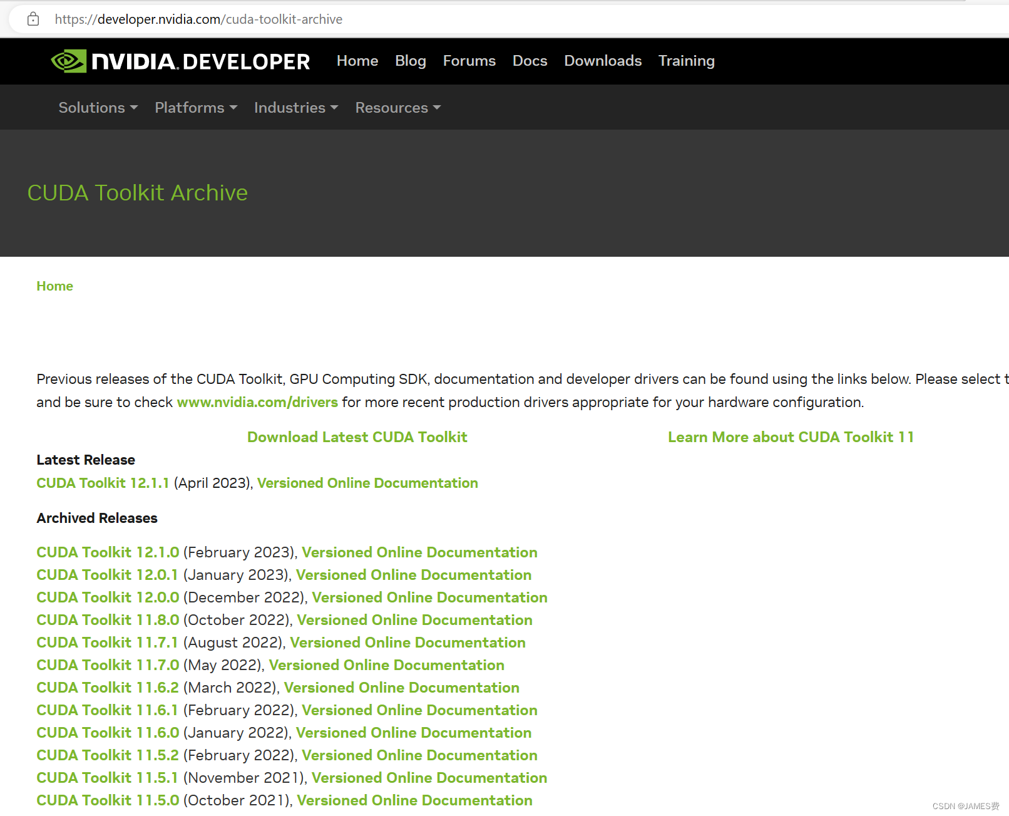Screen dimensions: 1009x816
Task: Open the Home top navigation item
Action: click(x=357, y=61)
